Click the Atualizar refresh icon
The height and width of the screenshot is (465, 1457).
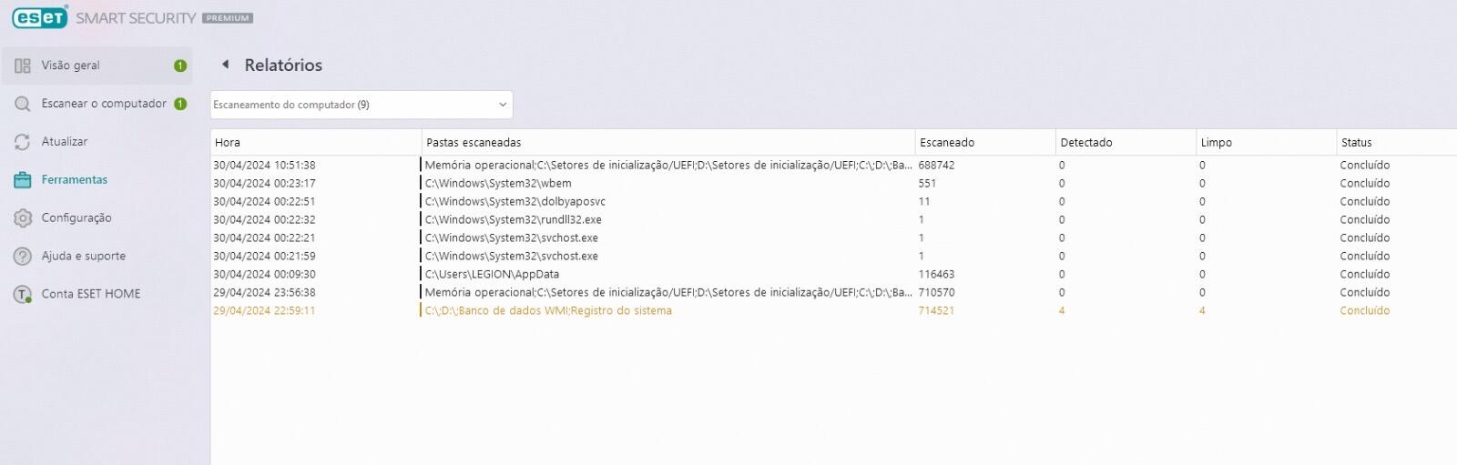tap(23, 142)
